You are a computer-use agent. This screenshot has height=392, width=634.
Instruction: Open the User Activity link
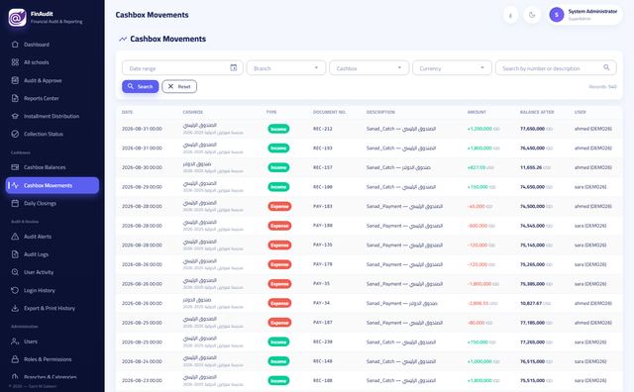53,272
